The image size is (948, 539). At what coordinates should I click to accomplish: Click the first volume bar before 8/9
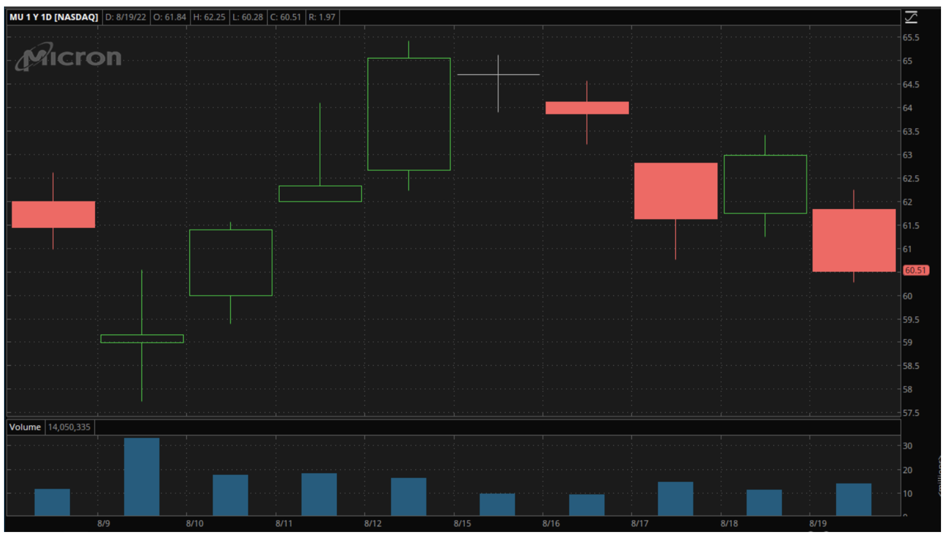tap(52, 502)
